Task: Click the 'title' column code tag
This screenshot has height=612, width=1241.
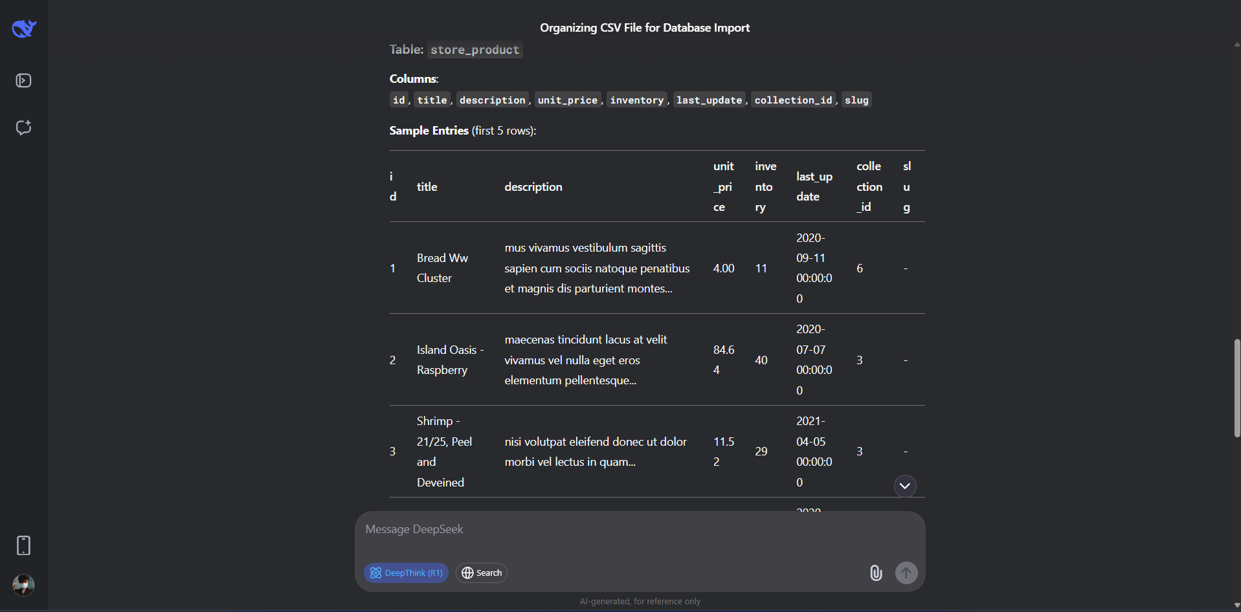Action: pos(432,100)
